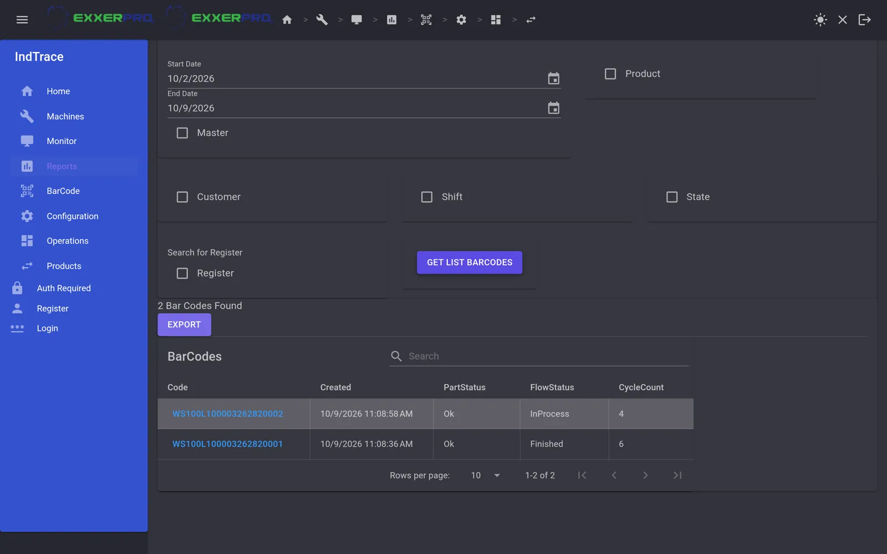Open the hamburger navigation menu
The height and width of the screenshot is (554, 887).
[x=22, y=20]
